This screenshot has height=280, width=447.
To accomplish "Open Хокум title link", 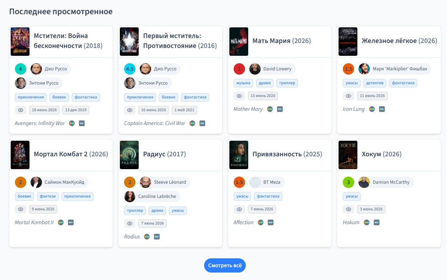I will click(x=382, y=154).
